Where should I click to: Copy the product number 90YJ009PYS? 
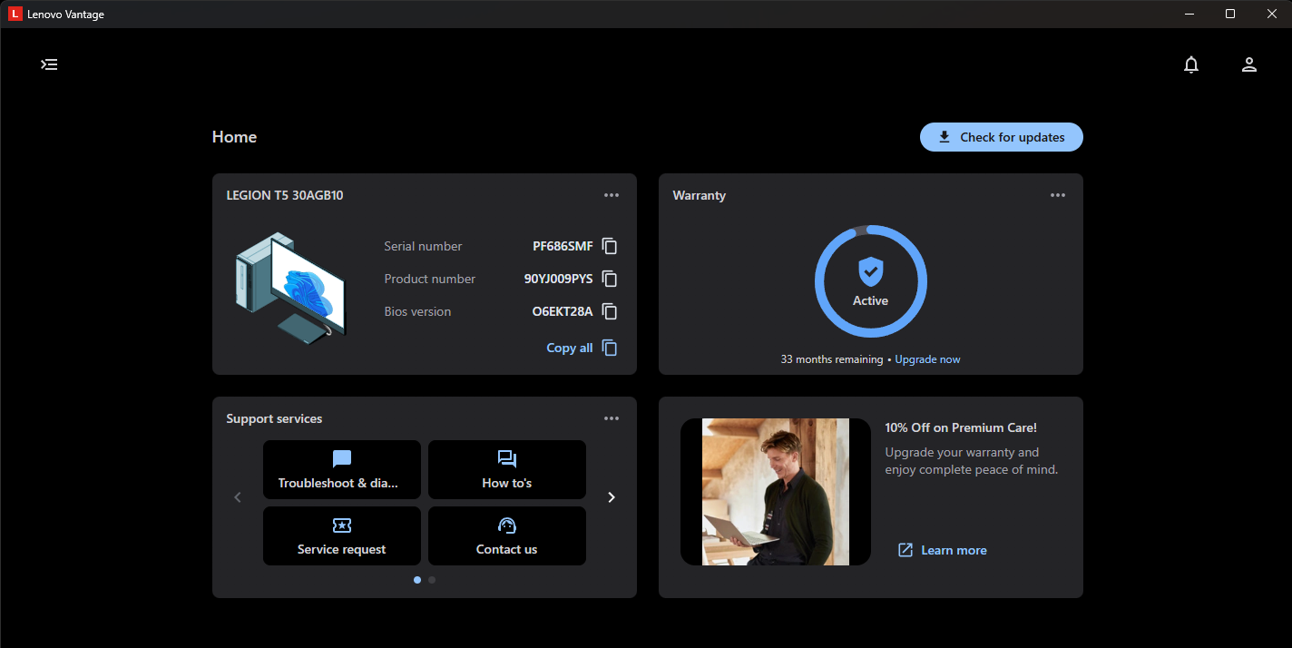point(610,279)
